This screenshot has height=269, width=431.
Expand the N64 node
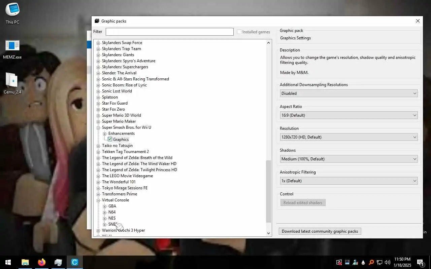tap(105, 212)
